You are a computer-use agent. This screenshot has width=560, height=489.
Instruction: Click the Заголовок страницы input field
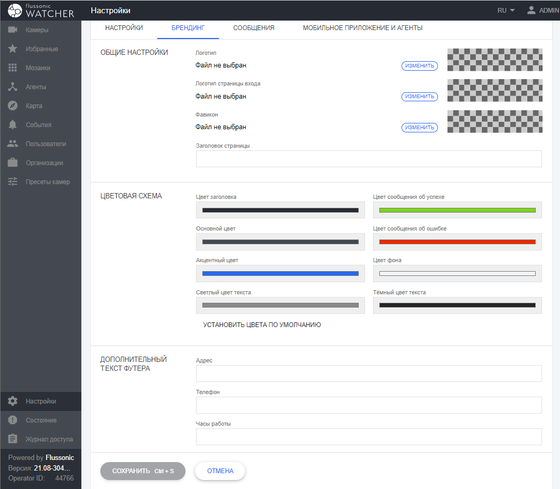click(x=369, y=159)
